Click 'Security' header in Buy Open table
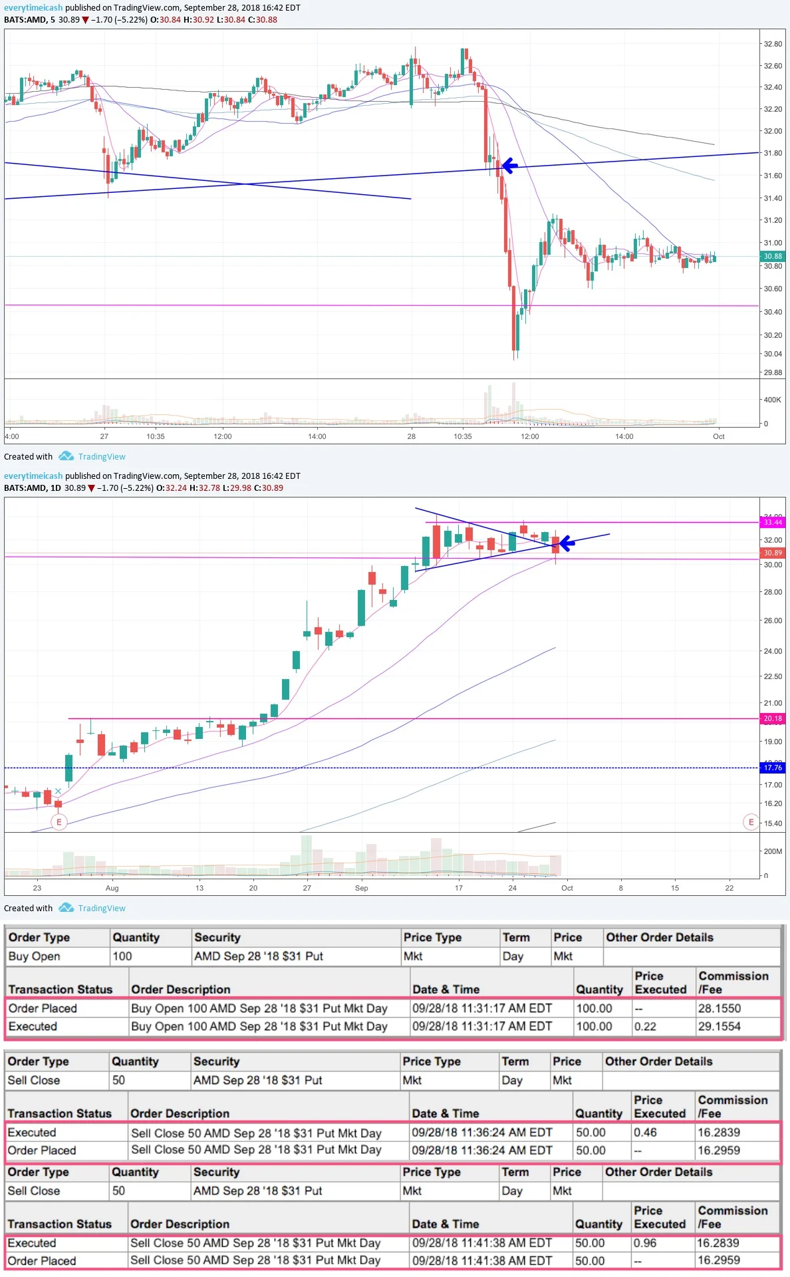790x1277 pixels. click(x=217, y=937)
